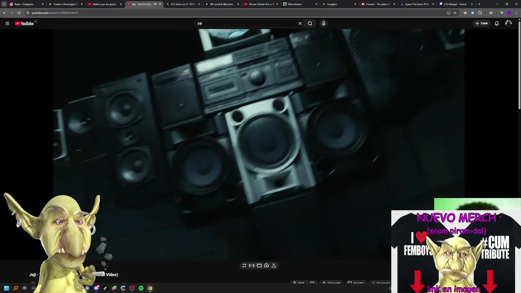This screenshot has height=293, width=521.
Task: Start voice search with the microphone icon
Action: 324,23
